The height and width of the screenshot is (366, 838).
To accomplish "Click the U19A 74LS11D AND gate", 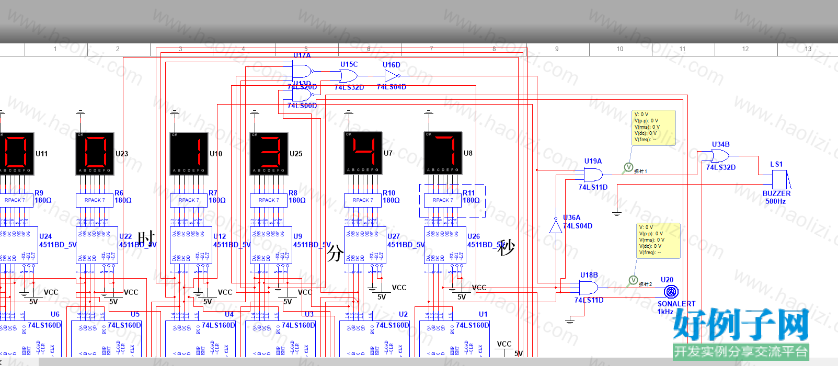I will tap(593, 175).
